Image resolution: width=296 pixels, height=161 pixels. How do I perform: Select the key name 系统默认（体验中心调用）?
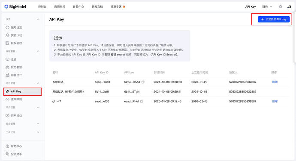click(x=68, y=92)
